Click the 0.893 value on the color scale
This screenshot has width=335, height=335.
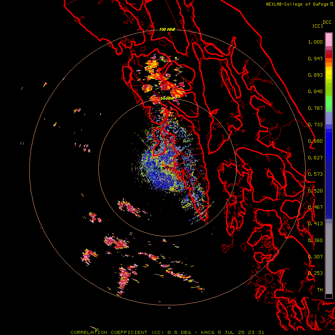(x=315, y=75)
